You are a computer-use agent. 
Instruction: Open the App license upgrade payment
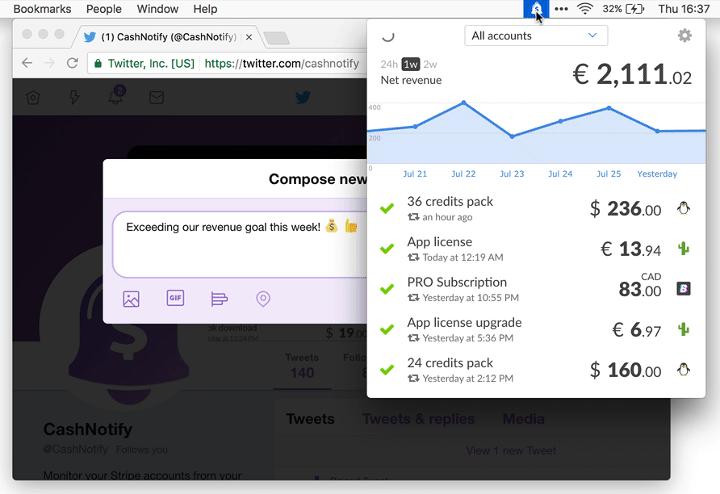tap(536, 329)
